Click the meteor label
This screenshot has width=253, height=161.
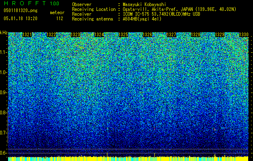[x=57, y=12]
